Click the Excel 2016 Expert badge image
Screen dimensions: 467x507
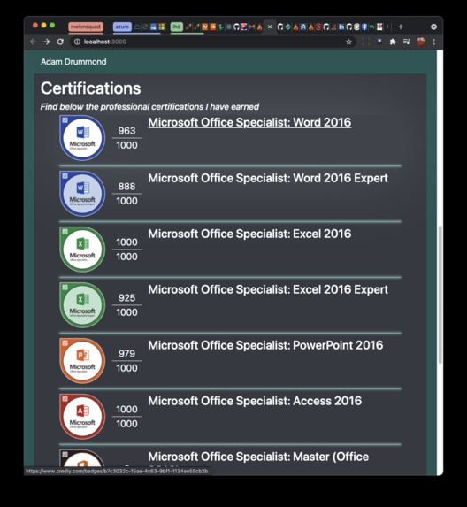click(82, 305)
